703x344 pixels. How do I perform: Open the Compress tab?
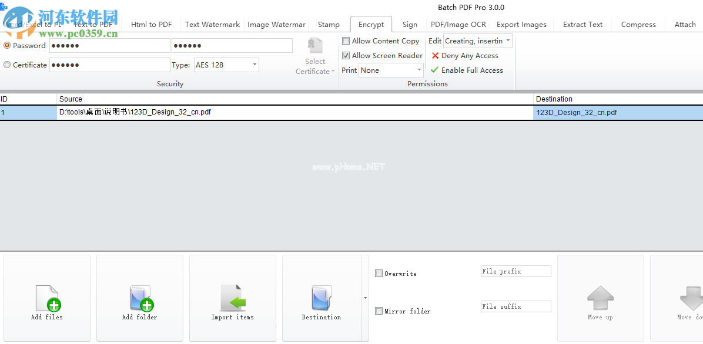pos(638,25)
